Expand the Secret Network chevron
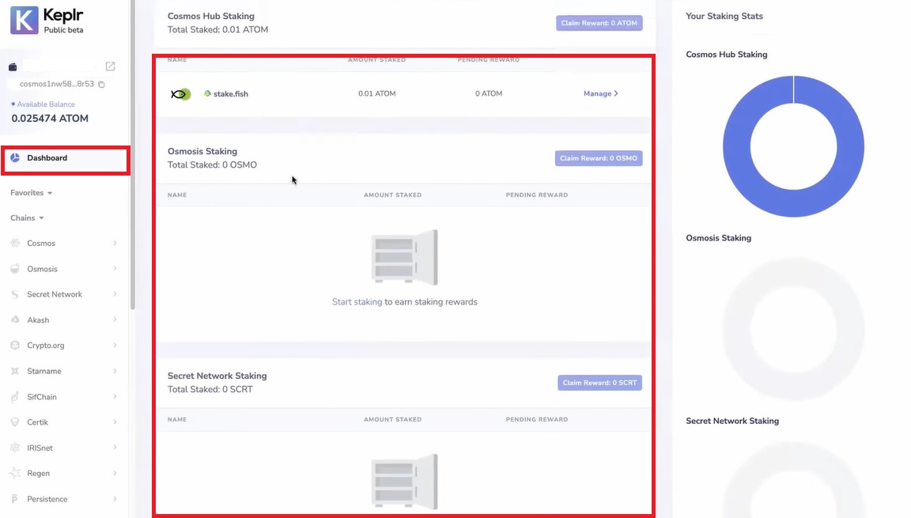 coord(115,294)
